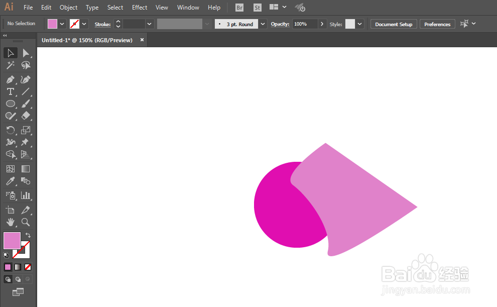This screenshot has width=497, height=307.
Task: Click the pink Fill color swatch in toolbox
Action: click(x=12, y=240)
